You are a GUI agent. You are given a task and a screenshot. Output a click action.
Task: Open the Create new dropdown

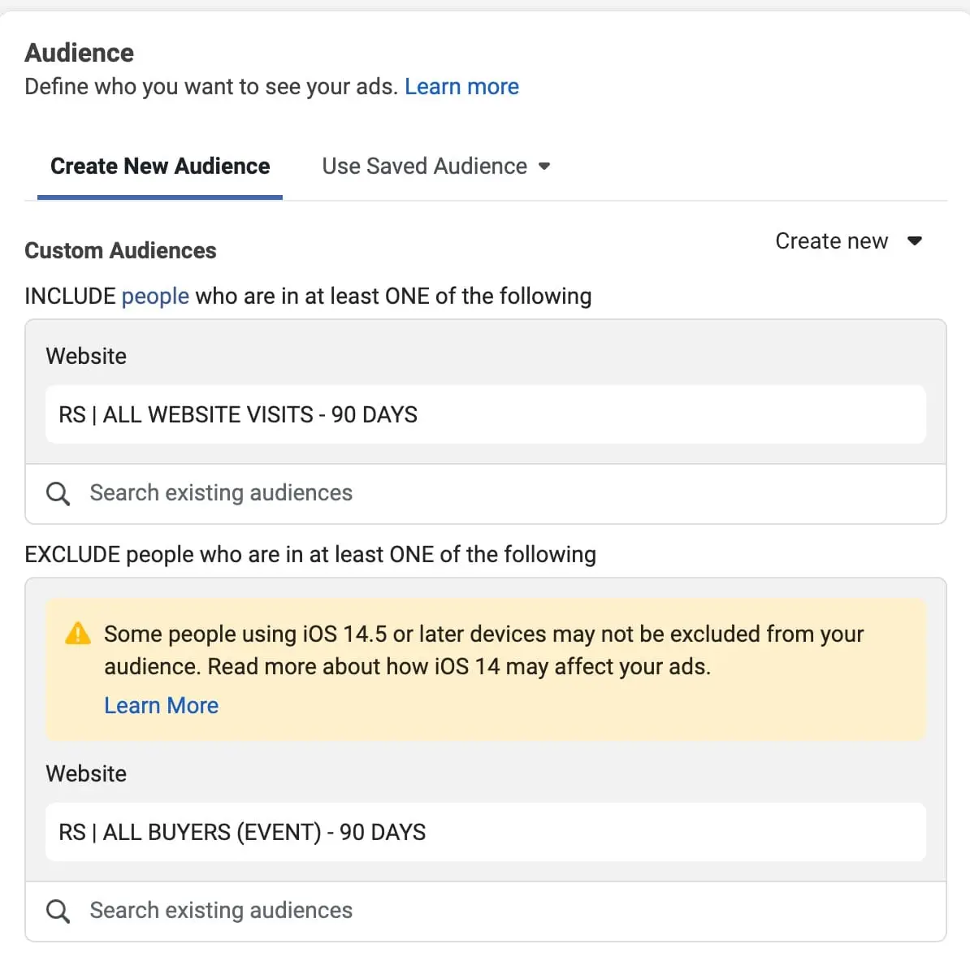(x=832, y=241)
